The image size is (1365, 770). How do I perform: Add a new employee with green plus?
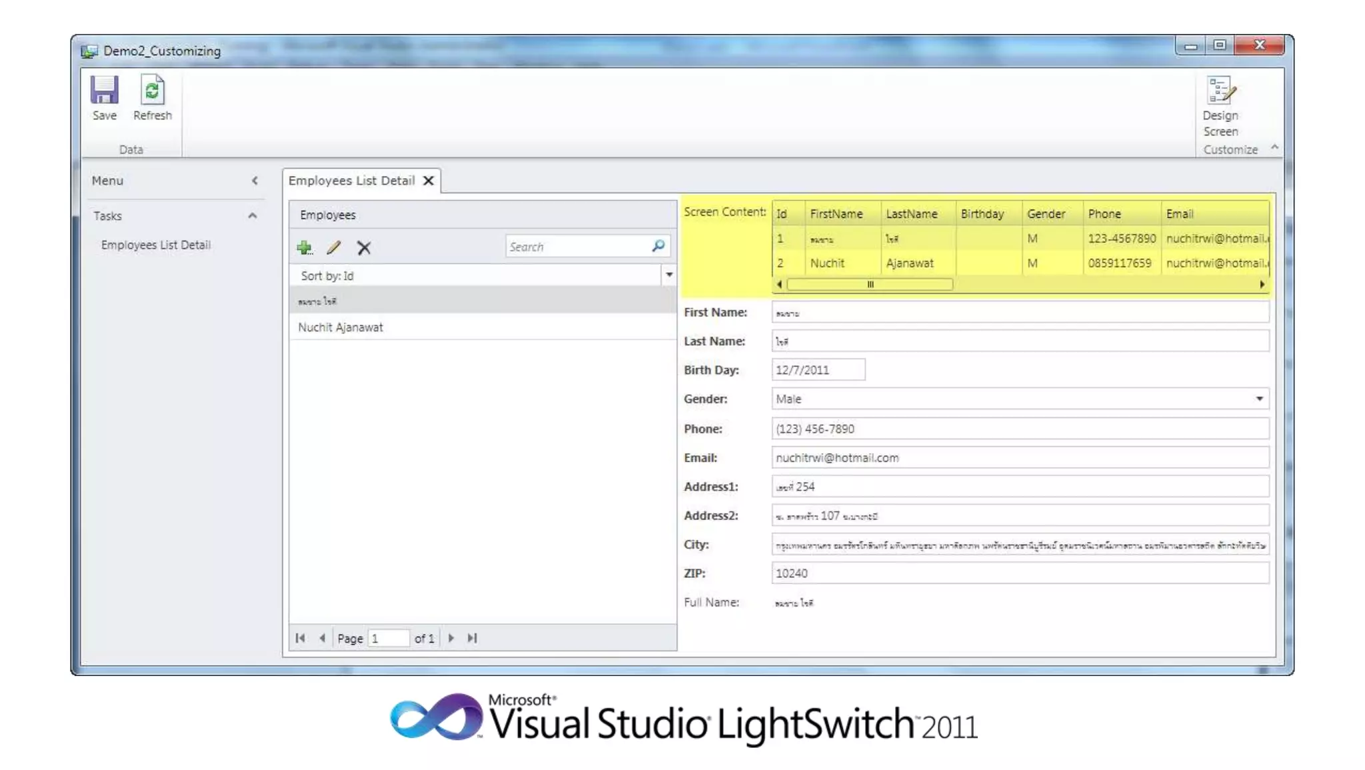coord(305,248)
